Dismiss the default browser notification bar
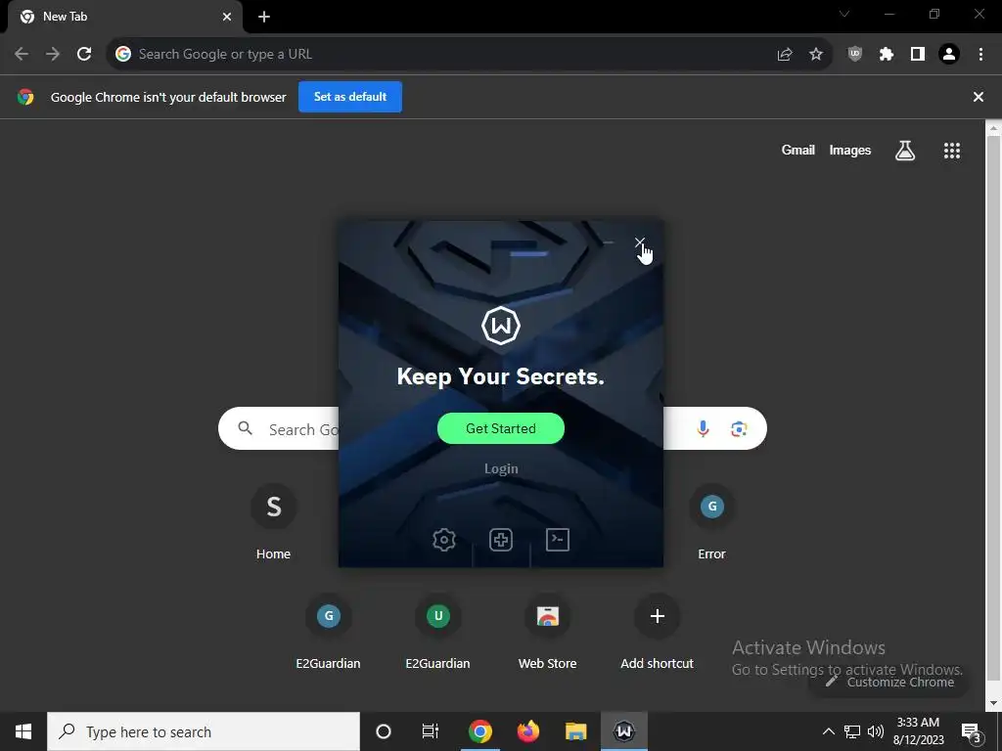The image size is (1002, 751). click(978, 97)
